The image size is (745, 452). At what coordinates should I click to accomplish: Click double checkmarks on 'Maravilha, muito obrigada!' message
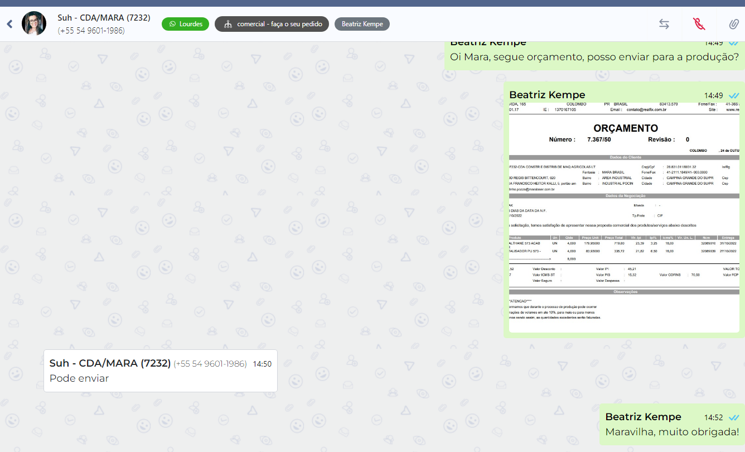[734, 417]
